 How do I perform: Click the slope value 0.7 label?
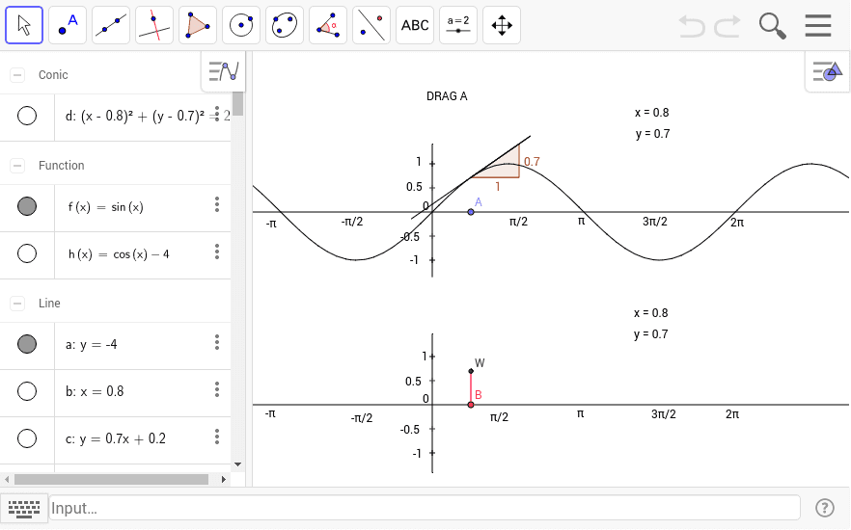[532, 162]
